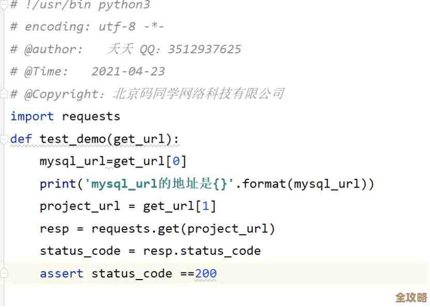Click the import keyword
This screenshot has width=430, height=307.
pyautogui.click(x=32, y=116)
